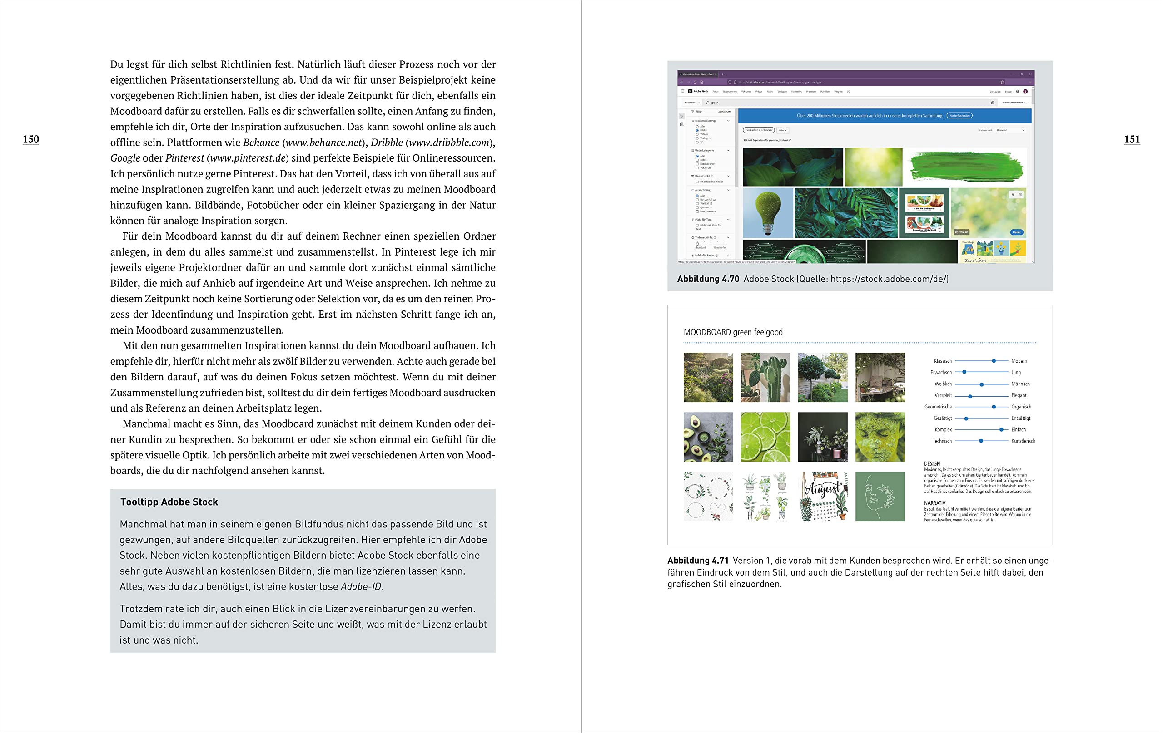This screenshot has width=1163, height=733.
Task: Enable the Unentdeckte Inhalte checkbox
Action: [697, 182]
